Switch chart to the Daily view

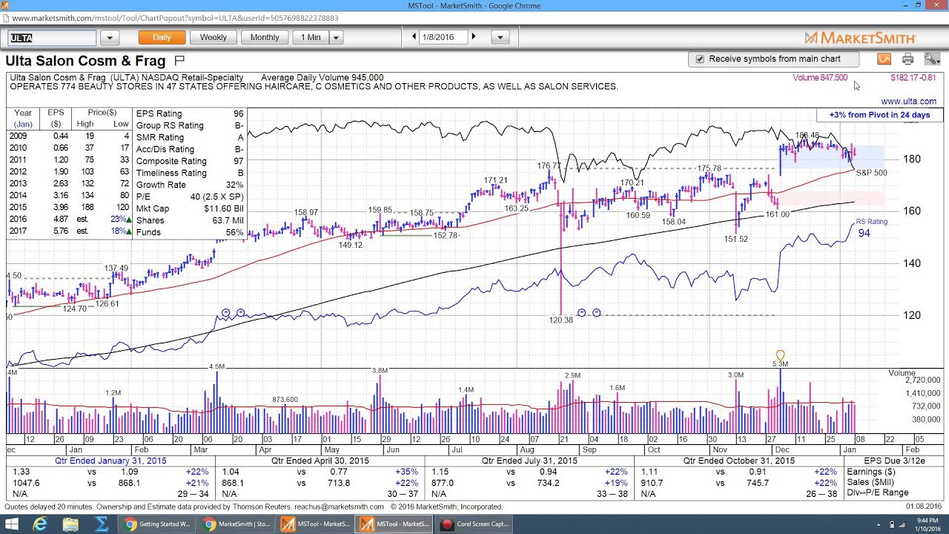point(162,37)
